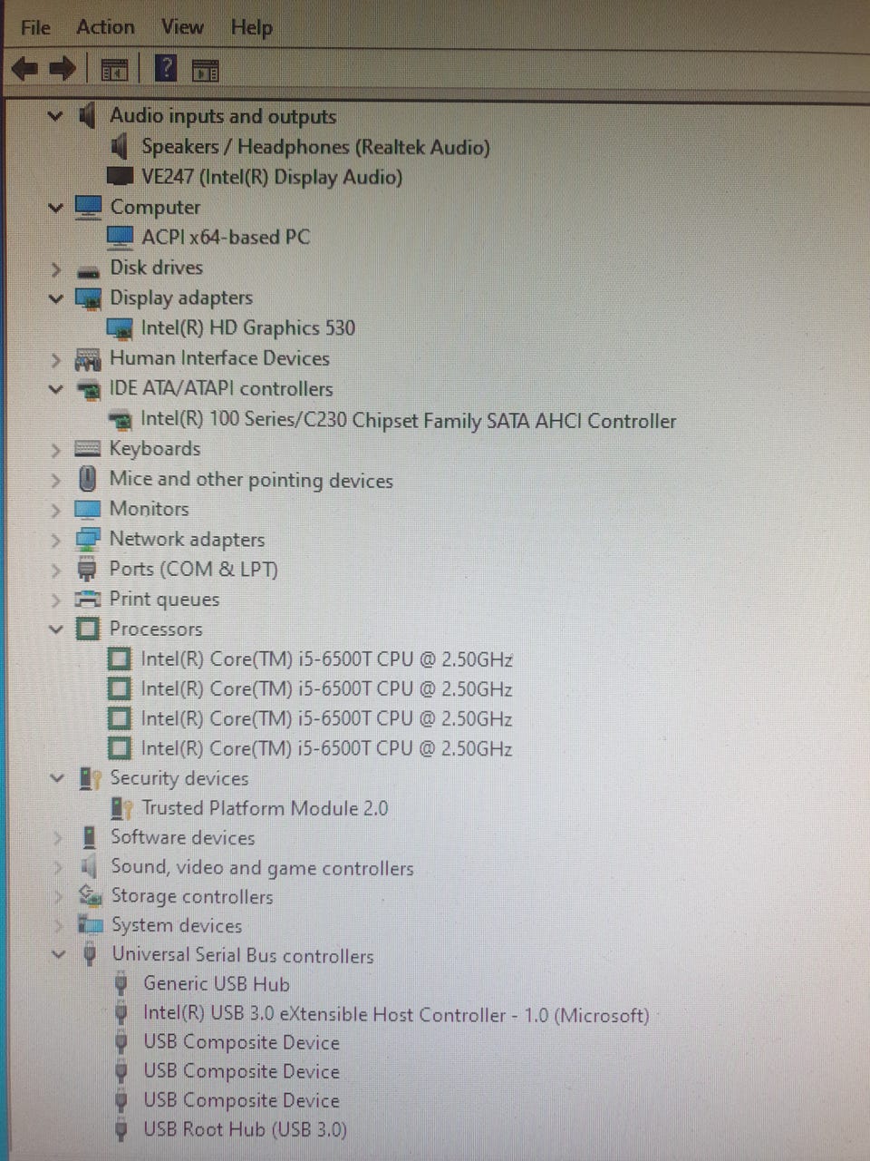Collapse the Computer category
The width and height of the screenshot is (870, 1161).
point(55,208)
